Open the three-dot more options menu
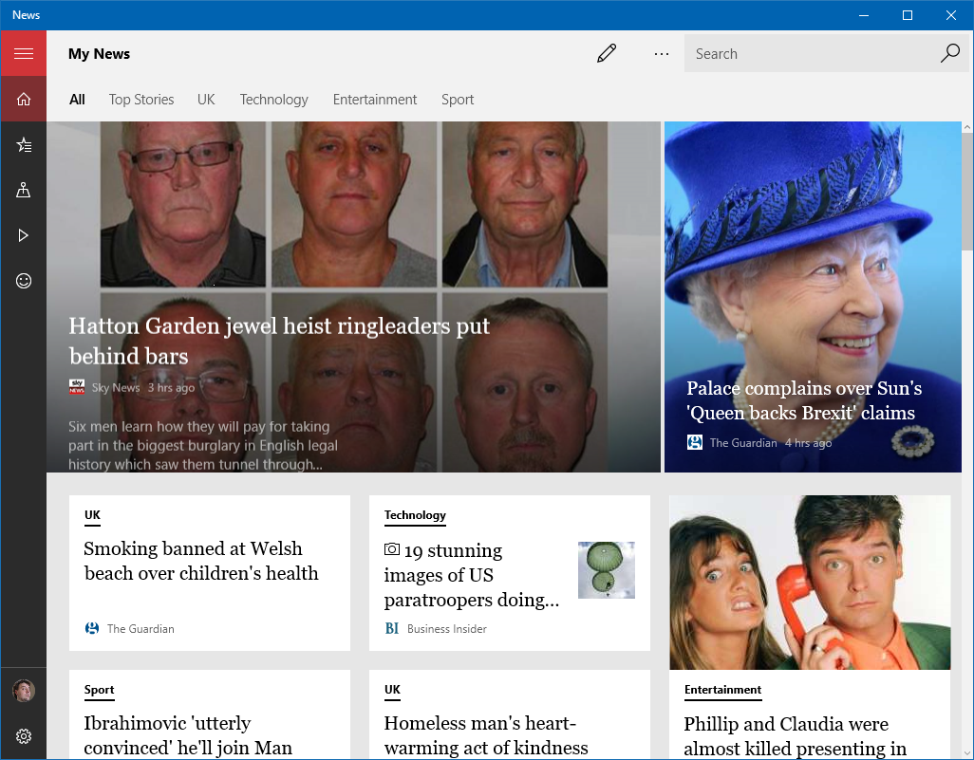The height and width of the screenshot is (760, 974). (662, 54)
